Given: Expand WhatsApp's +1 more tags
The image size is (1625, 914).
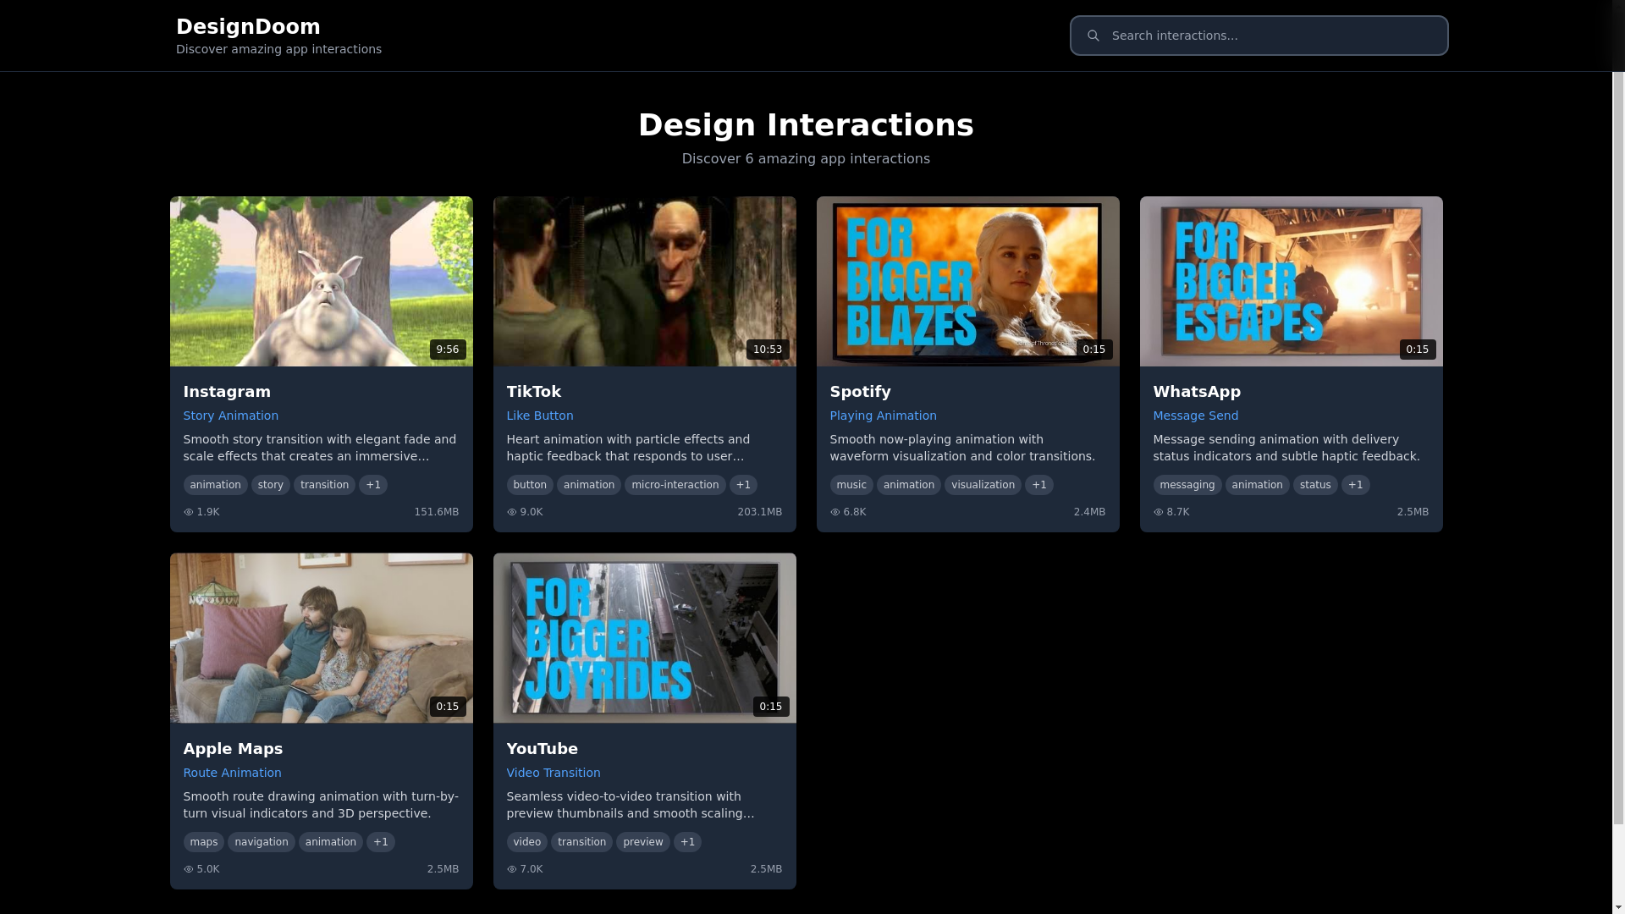Looking at the screenshot, I should pyautogui.click(x=1356, y=485).
